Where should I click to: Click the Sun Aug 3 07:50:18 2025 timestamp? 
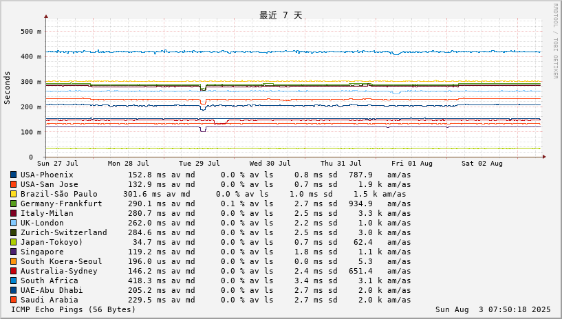(x=493, y=309)
